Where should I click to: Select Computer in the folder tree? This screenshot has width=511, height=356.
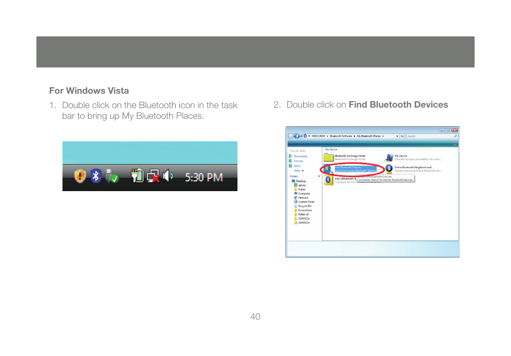302,193
